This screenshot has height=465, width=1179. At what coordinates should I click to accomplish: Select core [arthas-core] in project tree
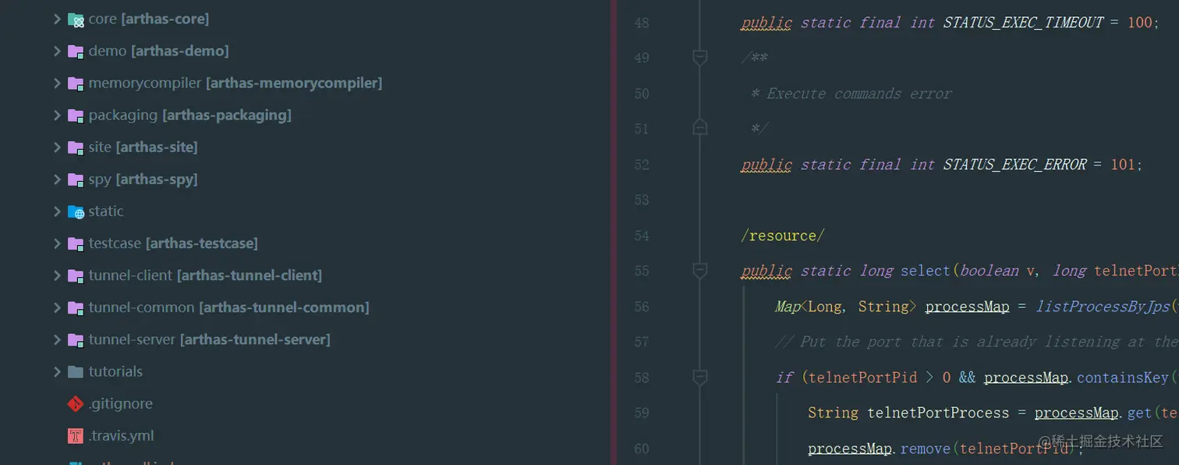(x=149, y=19)
